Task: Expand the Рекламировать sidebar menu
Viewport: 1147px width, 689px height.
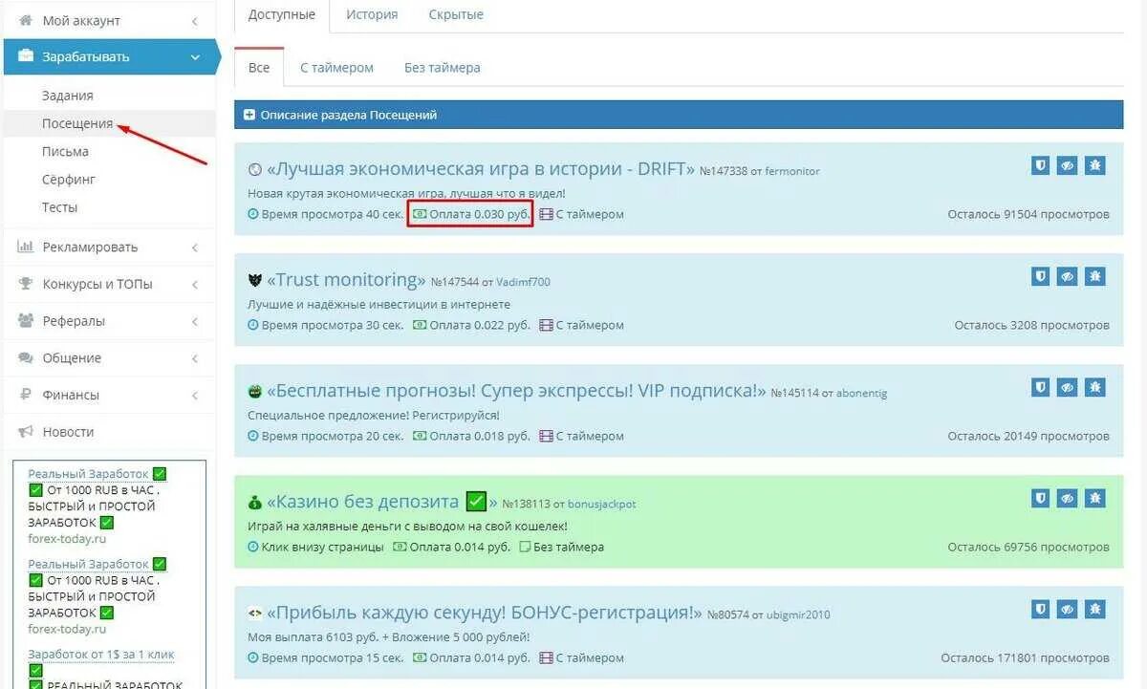Action: (109, 247)
